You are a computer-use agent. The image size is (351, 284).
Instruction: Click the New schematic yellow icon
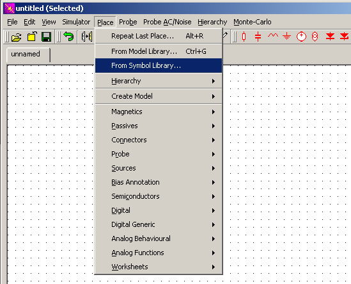[32, 37]
